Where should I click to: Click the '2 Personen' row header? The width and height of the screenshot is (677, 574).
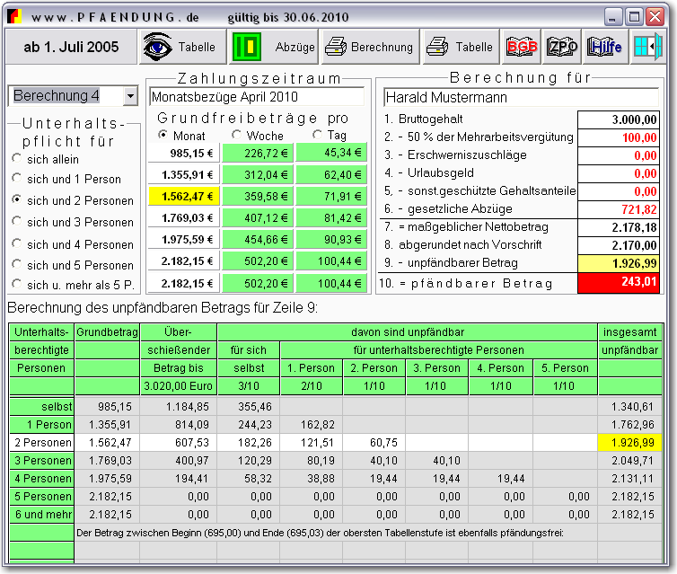point(41,442)
